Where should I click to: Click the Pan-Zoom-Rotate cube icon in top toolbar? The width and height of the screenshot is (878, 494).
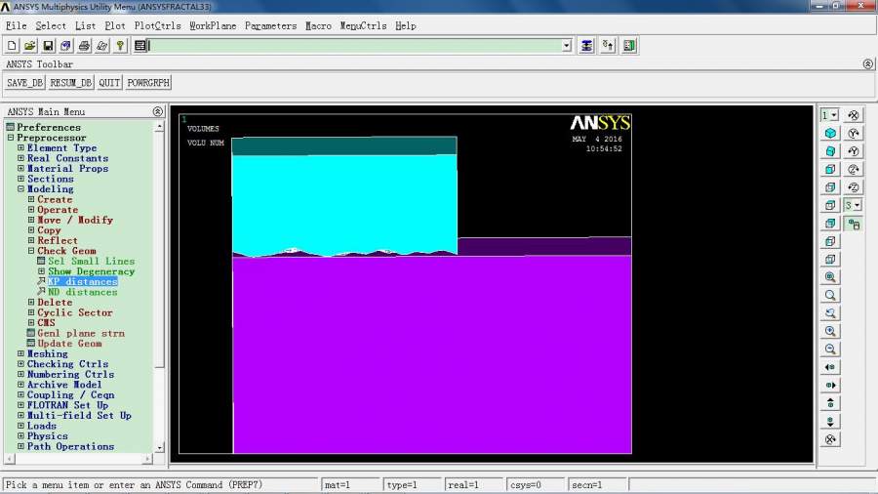click(x=65, y=46)
